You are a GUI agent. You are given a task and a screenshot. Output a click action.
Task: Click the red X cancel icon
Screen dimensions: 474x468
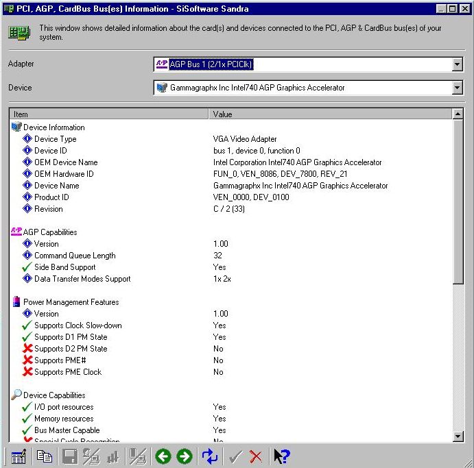pos(256,456)
